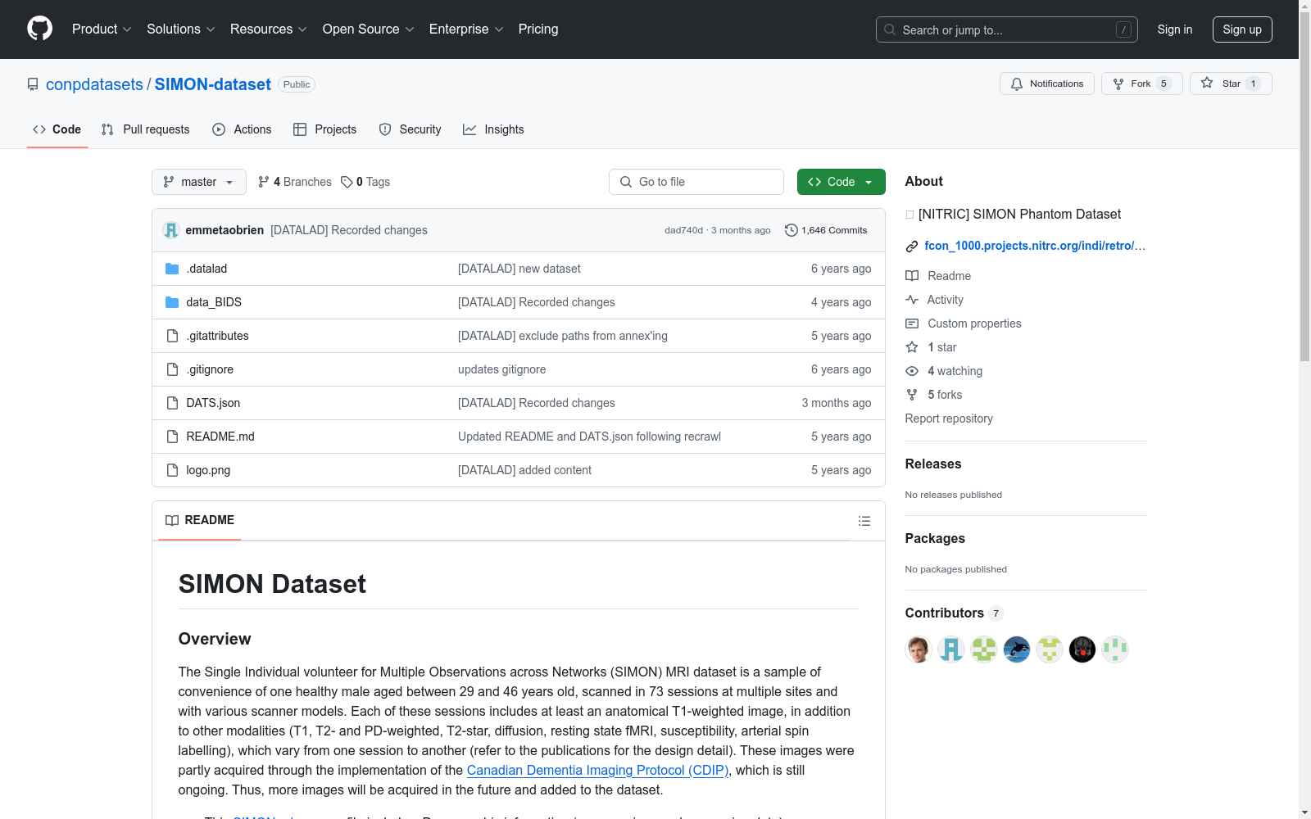Click 'updates gitignore' commit message
This screenshot has width=1311, height=819.
coord(501,369)
